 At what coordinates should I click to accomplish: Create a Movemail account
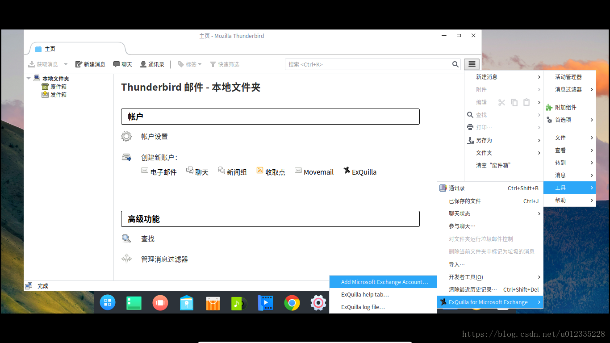318,172
